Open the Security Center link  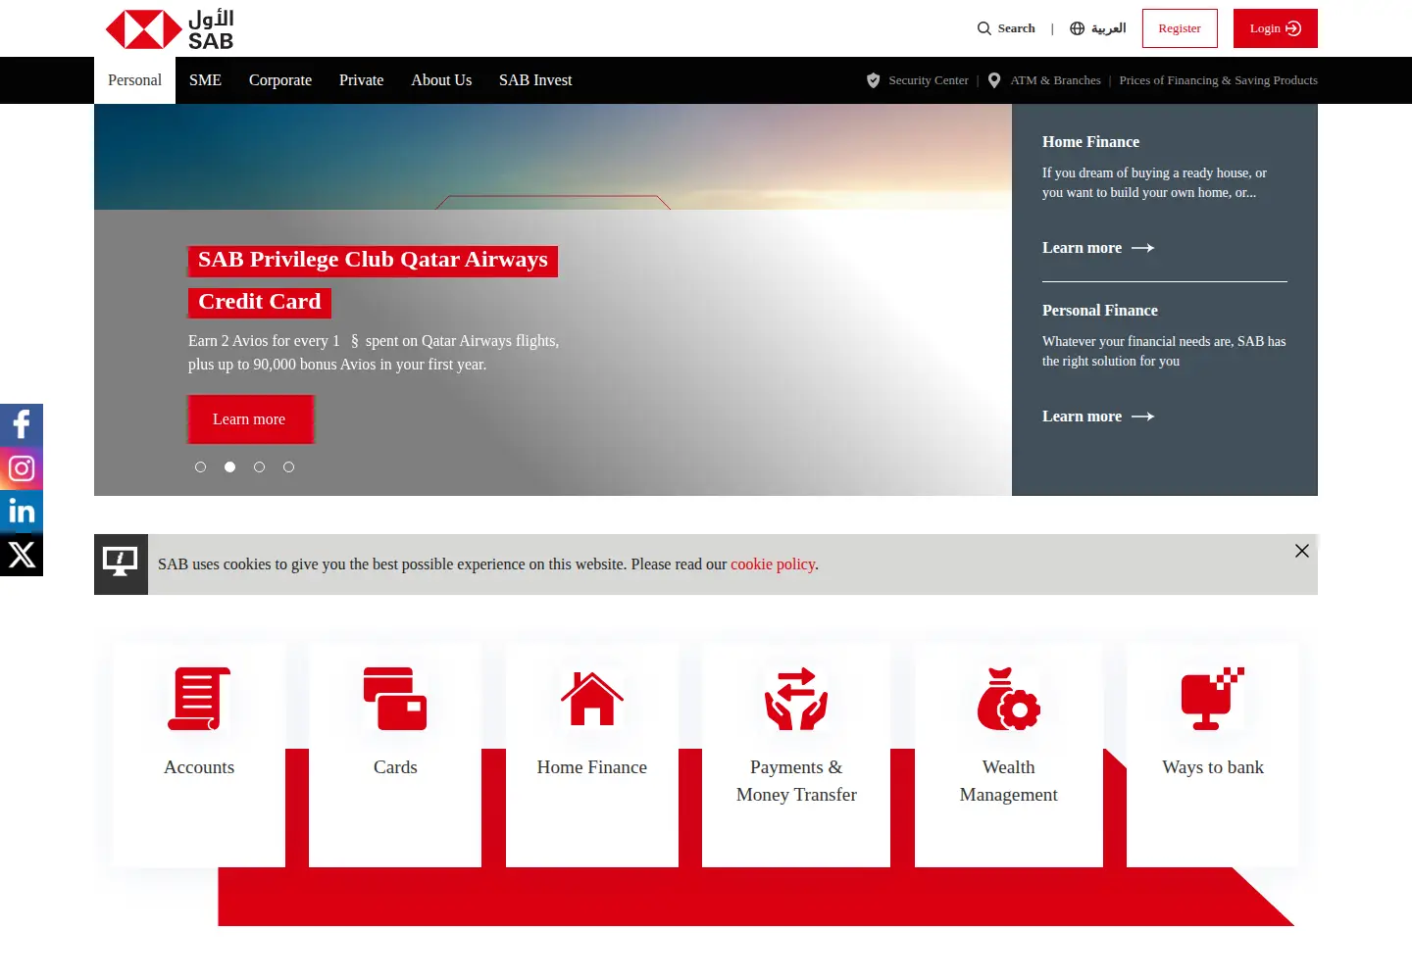click(x=929, y=80)
